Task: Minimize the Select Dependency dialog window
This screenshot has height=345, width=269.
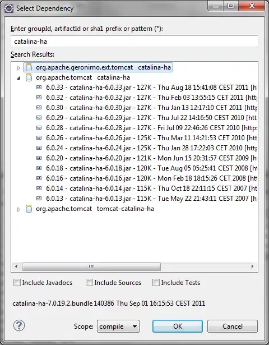Action: point(216,6)
